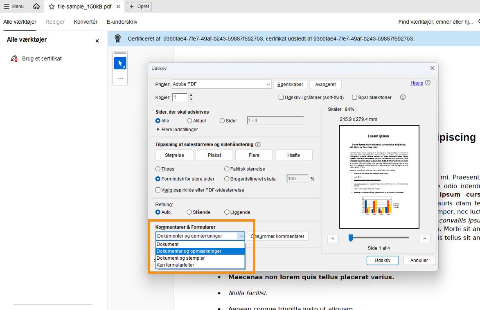Decrease copies with down stepper arrow
The width and height of the screenshot is (480, 310).
[191, 99]
